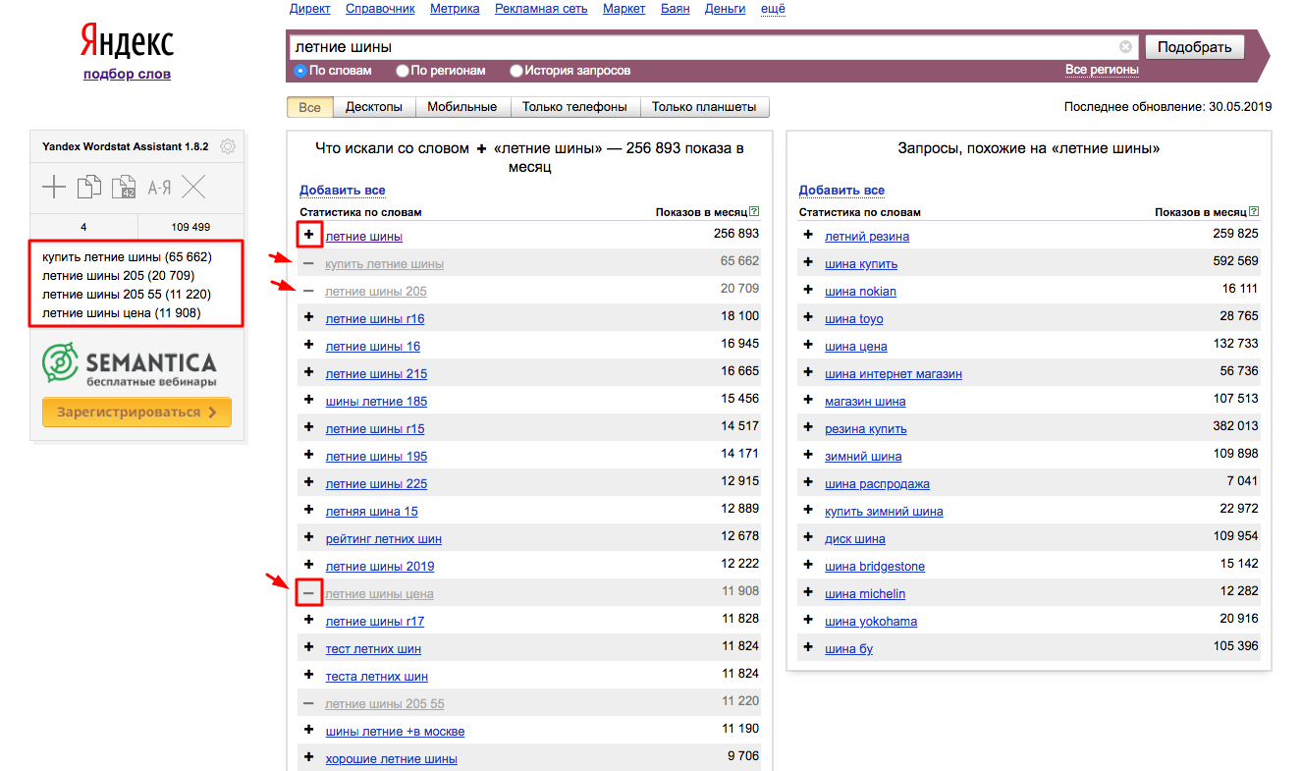This screenshot has width=1302, height=771.
Task: Click 'Добавить все' in similar queries column
Action: pyautogui.click(x=841, y=191)
